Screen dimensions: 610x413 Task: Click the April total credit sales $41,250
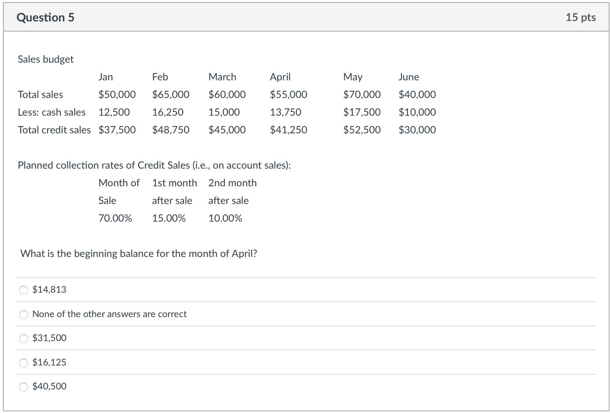point(288,130)
